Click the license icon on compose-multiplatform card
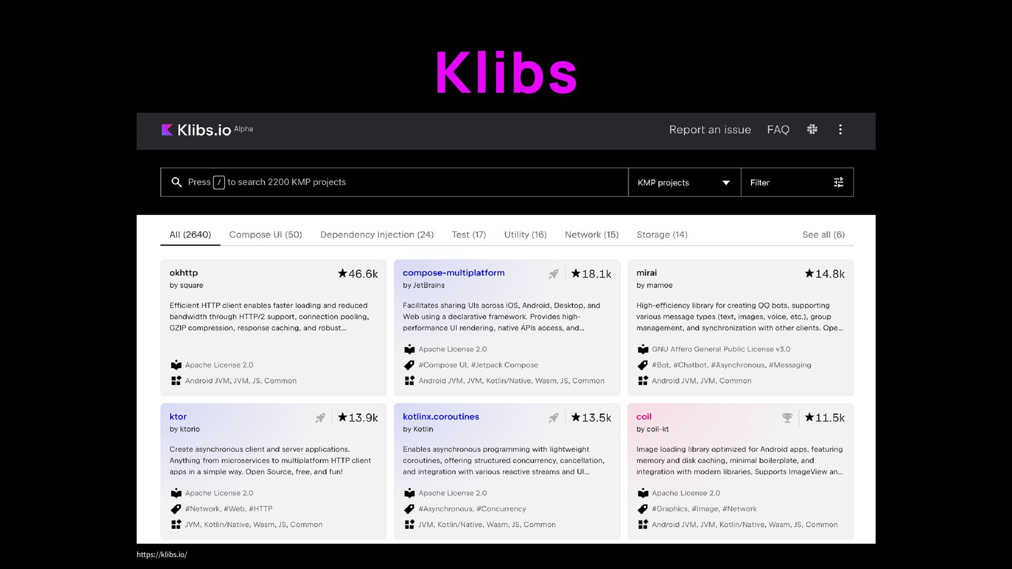The image size is (1012, 569). pyautogui.click(x=410, y=349)
